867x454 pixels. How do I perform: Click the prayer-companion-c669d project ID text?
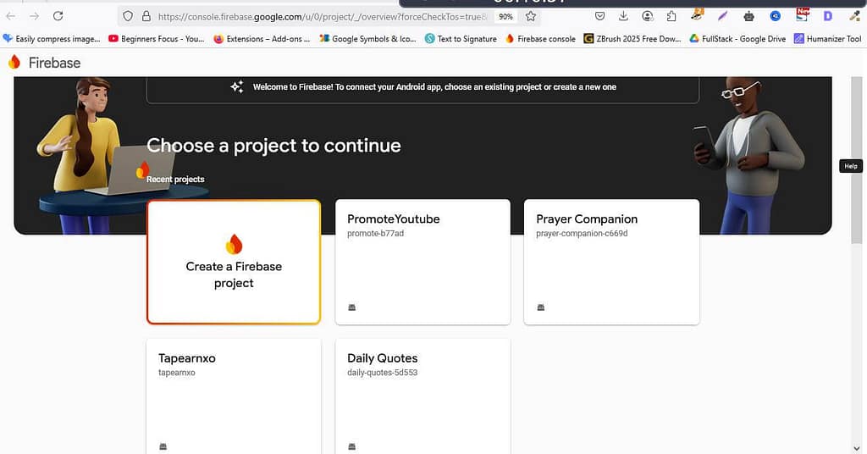(582, 234)
